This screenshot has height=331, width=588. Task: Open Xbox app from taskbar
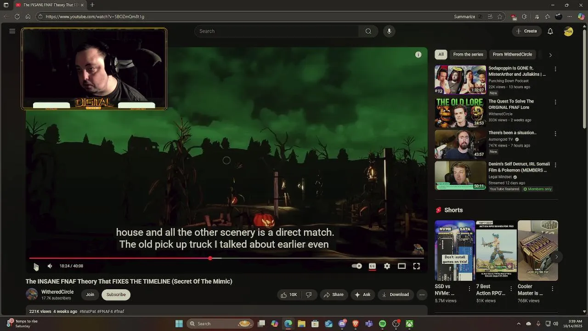pyautogui.click(x=409, y=324)
